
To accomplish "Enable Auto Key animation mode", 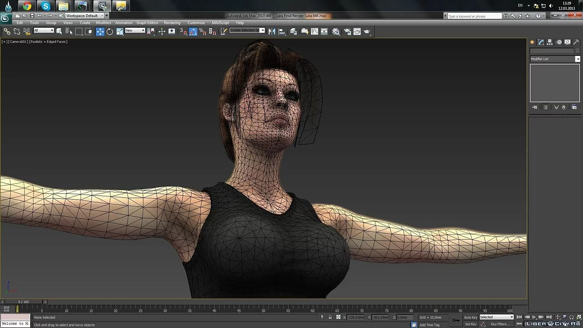I will tap(470, 317).
